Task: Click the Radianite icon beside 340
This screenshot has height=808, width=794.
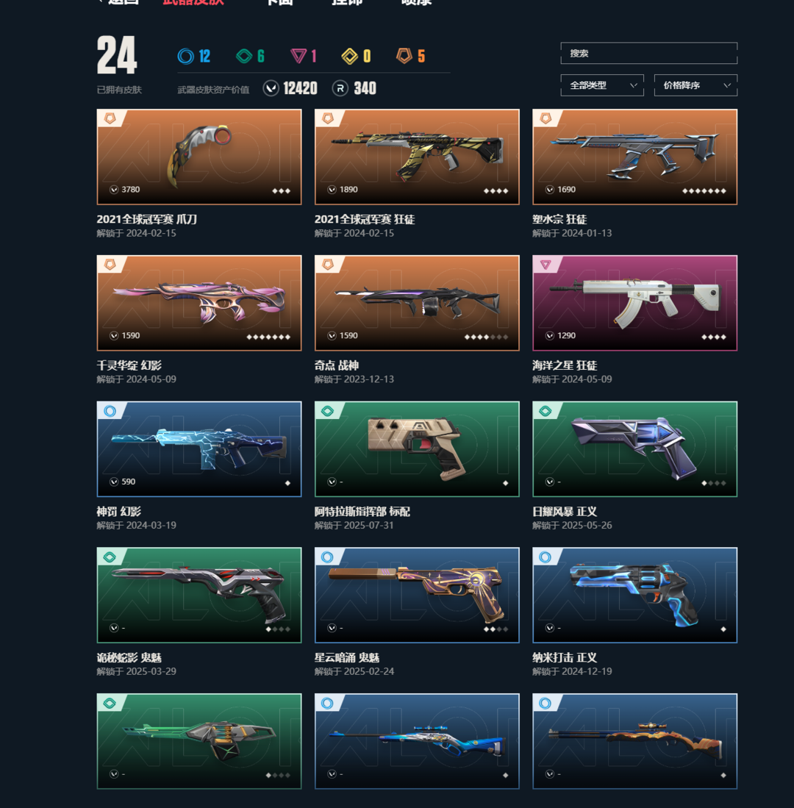Action: [x=340, y=88]
